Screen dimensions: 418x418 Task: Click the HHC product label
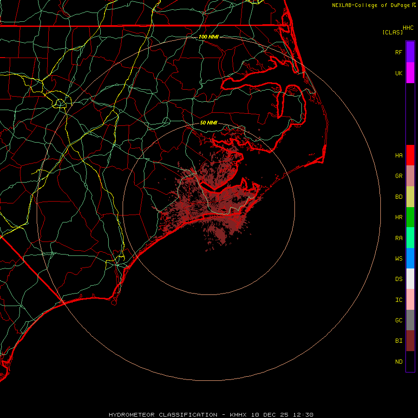pyautogui.click(x=408, y=28)
